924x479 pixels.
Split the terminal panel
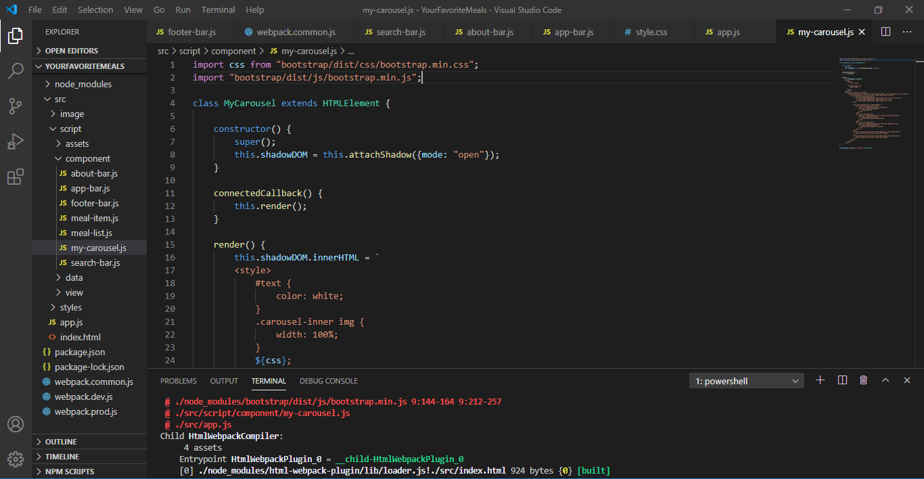(x=842, y=380)
